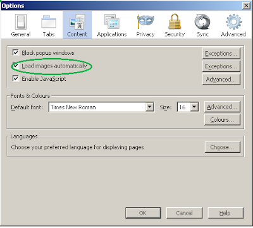Viewport: 253px width, 228px height.
Task: Open the Privacy mask icon
Action: pos(145,21)
